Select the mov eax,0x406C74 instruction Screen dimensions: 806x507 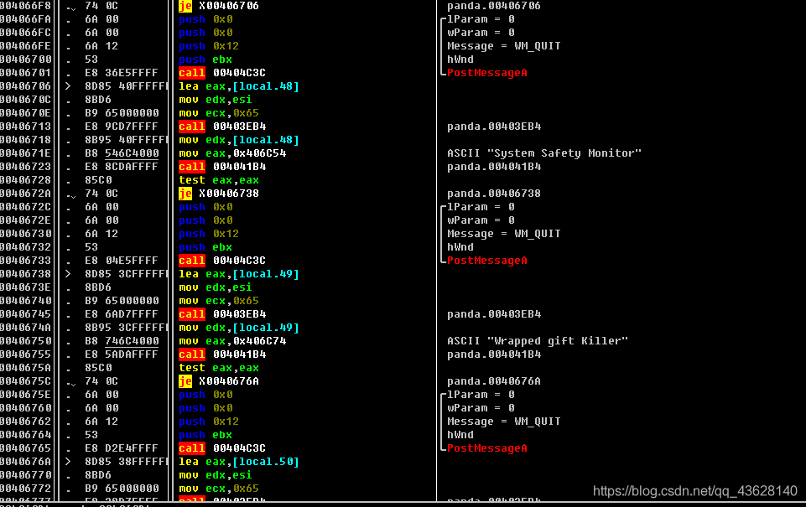tap(232, 341)
